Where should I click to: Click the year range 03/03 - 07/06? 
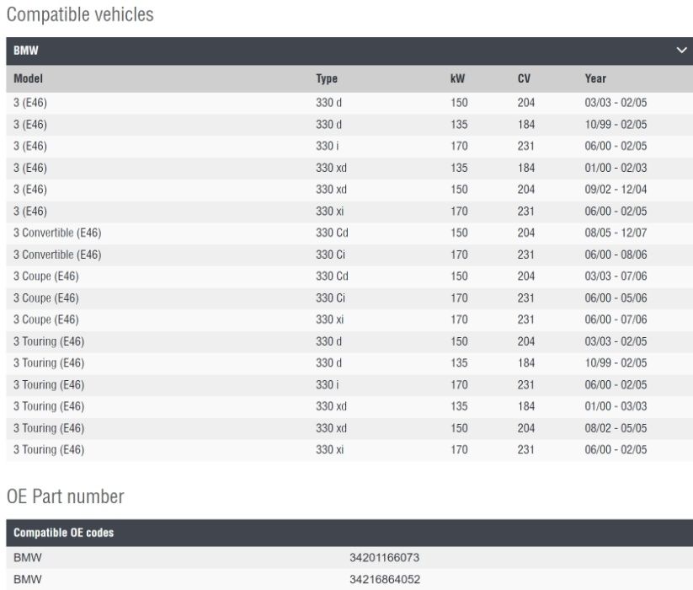point(616,276)
